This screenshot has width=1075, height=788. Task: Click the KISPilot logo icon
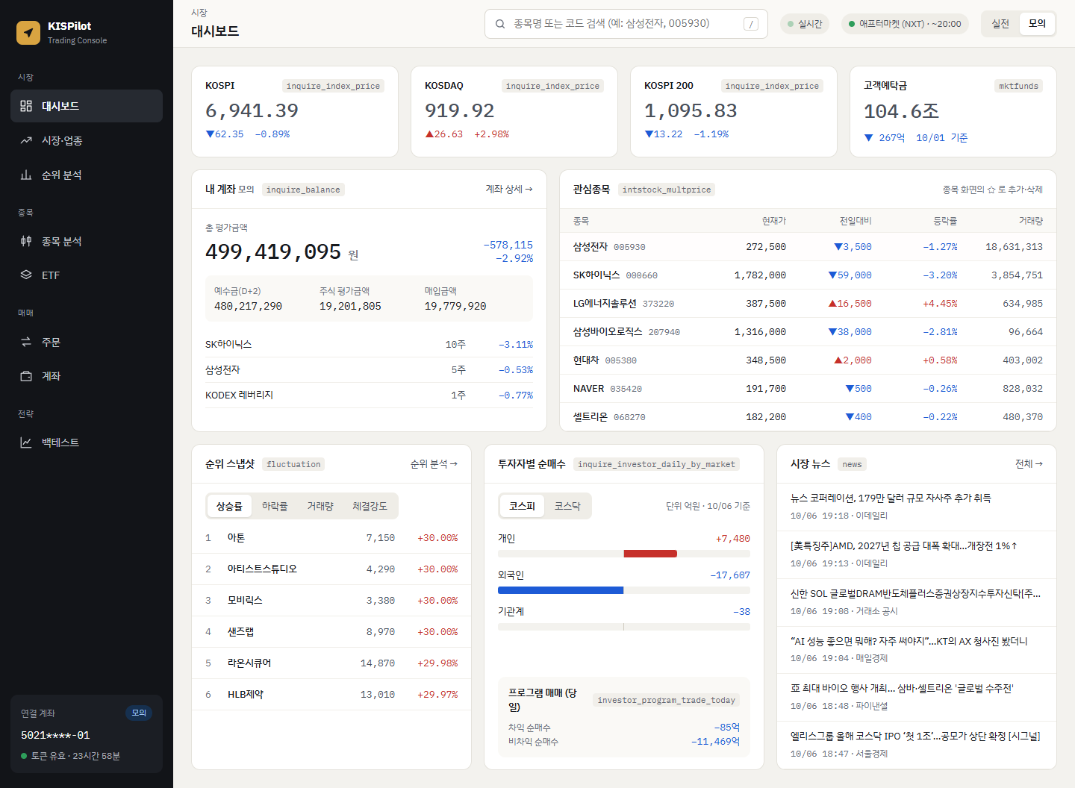[28, 32]
